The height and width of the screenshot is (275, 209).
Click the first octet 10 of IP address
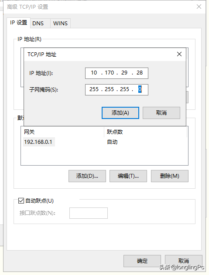point(94,73)
